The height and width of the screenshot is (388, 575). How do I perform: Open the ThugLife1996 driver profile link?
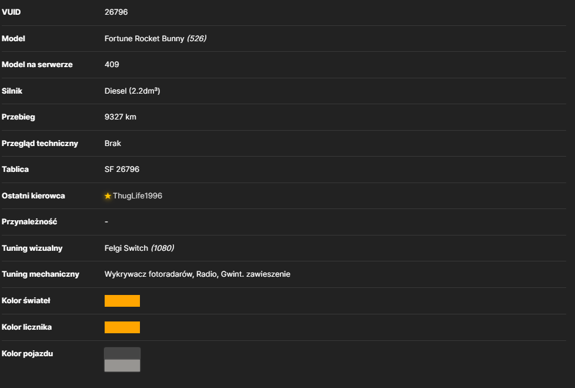pyautogui.click(x=138, y=196)
